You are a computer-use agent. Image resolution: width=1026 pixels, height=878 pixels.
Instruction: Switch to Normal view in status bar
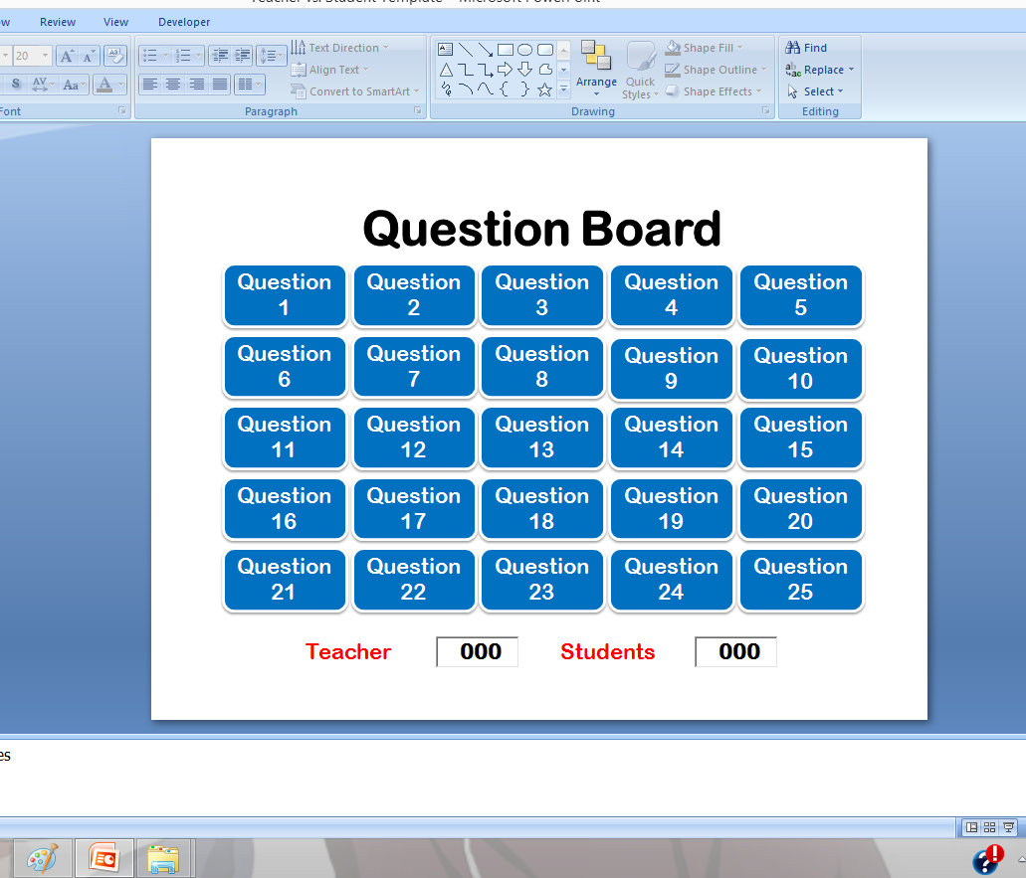(x=971, y=827)
